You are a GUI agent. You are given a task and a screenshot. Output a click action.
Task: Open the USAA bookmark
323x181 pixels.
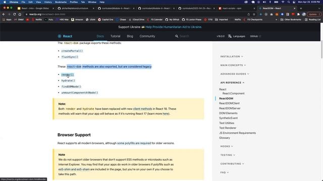pos(91,20)
